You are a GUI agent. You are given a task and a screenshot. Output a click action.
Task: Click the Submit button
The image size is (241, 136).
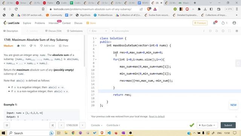(228, 125)
